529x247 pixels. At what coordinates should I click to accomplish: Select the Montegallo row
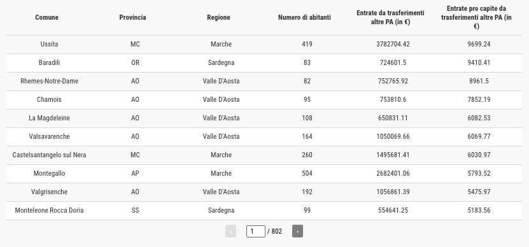coord(264,173)
